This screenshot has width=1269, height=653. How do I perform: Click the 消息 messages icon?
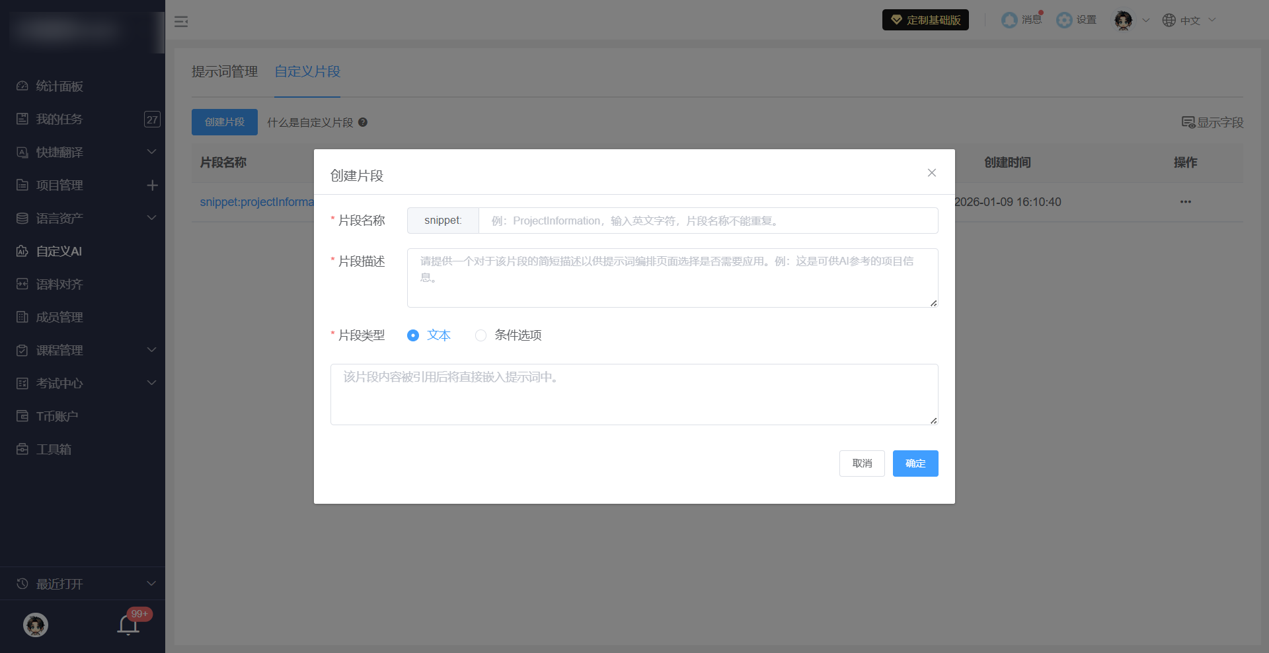click(1009, 20)
